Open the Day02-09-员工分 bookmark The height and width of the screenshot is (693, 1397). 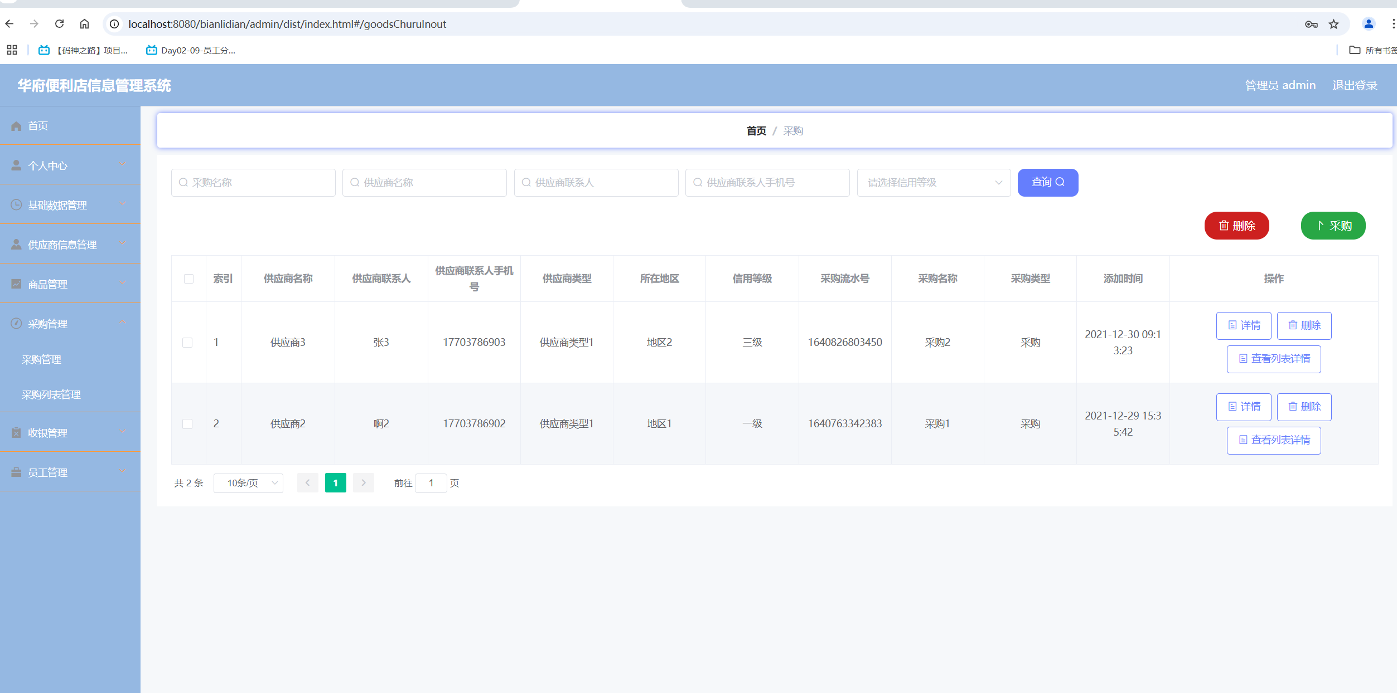point(191,50)
